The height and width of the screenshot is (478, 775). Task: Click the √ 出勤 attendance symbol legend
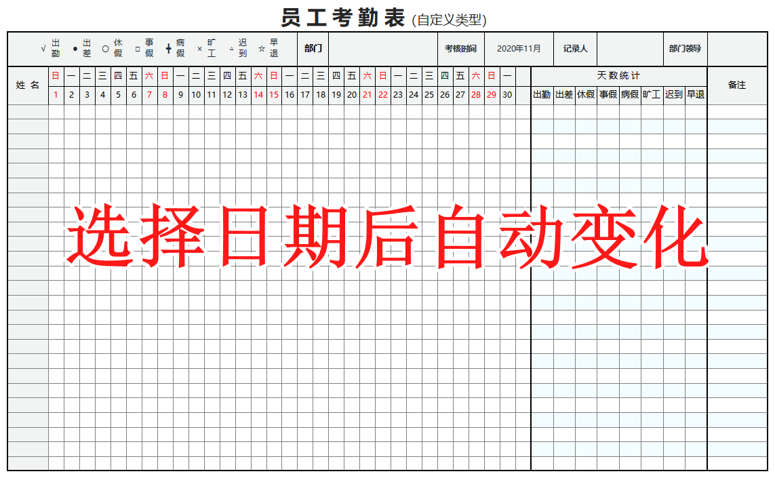tap(49, 48)
